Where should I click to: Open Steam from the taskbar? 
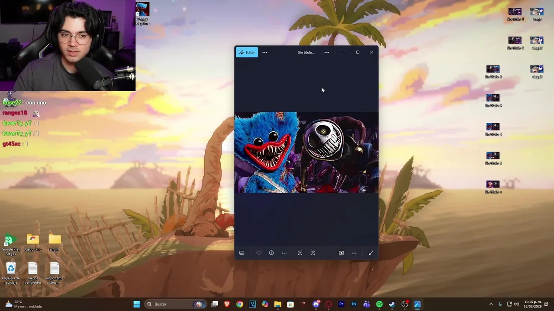(x=392, y=304)
